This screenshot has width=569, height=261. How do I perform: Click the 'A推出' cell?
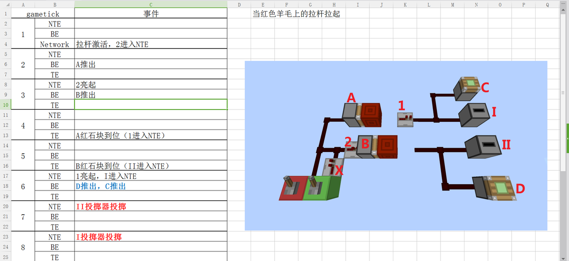point(151,64)
